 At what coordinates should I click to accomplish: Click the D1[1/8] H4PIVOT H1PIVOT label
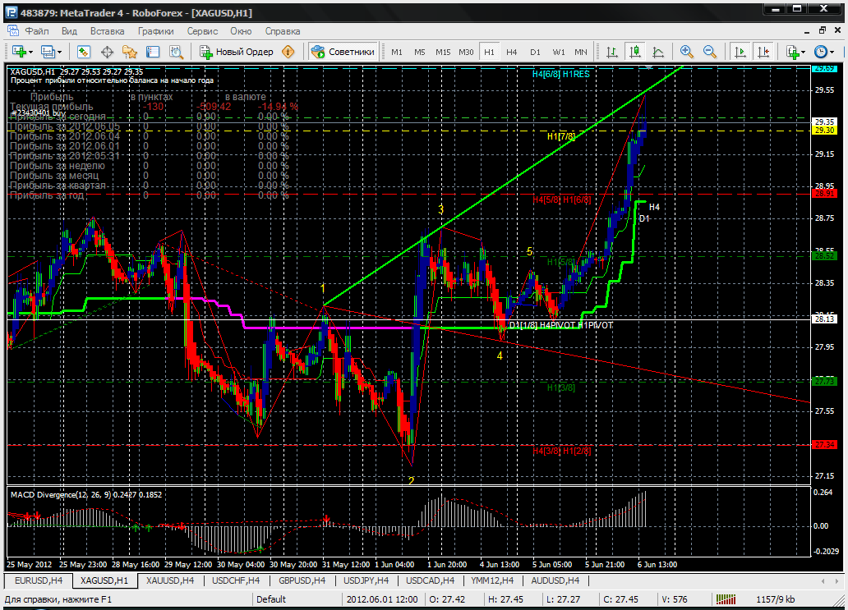pos(561,325)
